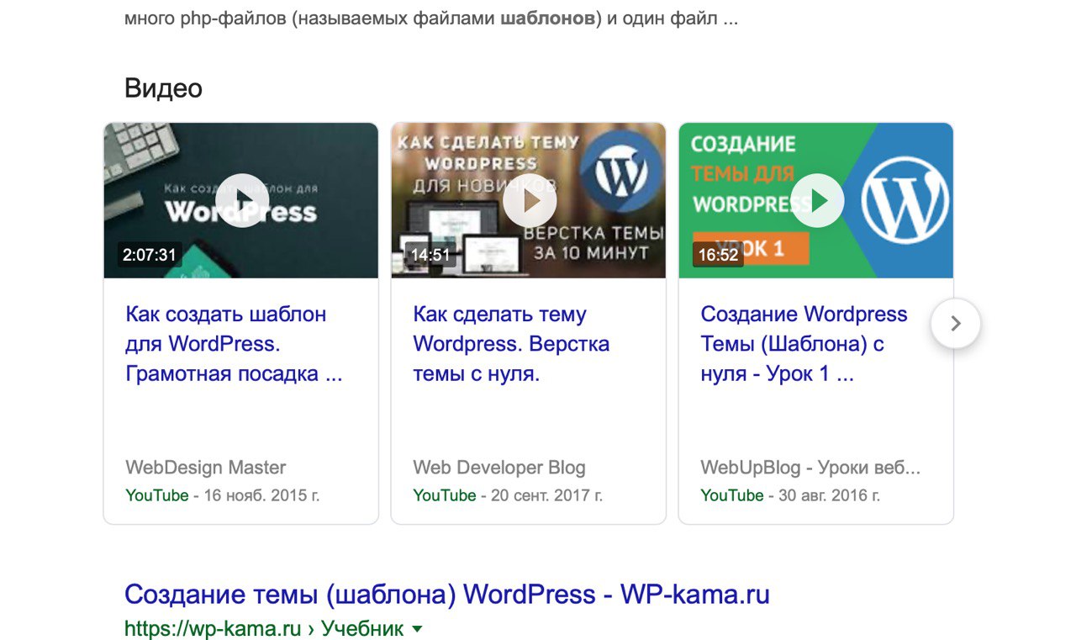Play the 16:52 Урок 1 video

click(817, 200)
